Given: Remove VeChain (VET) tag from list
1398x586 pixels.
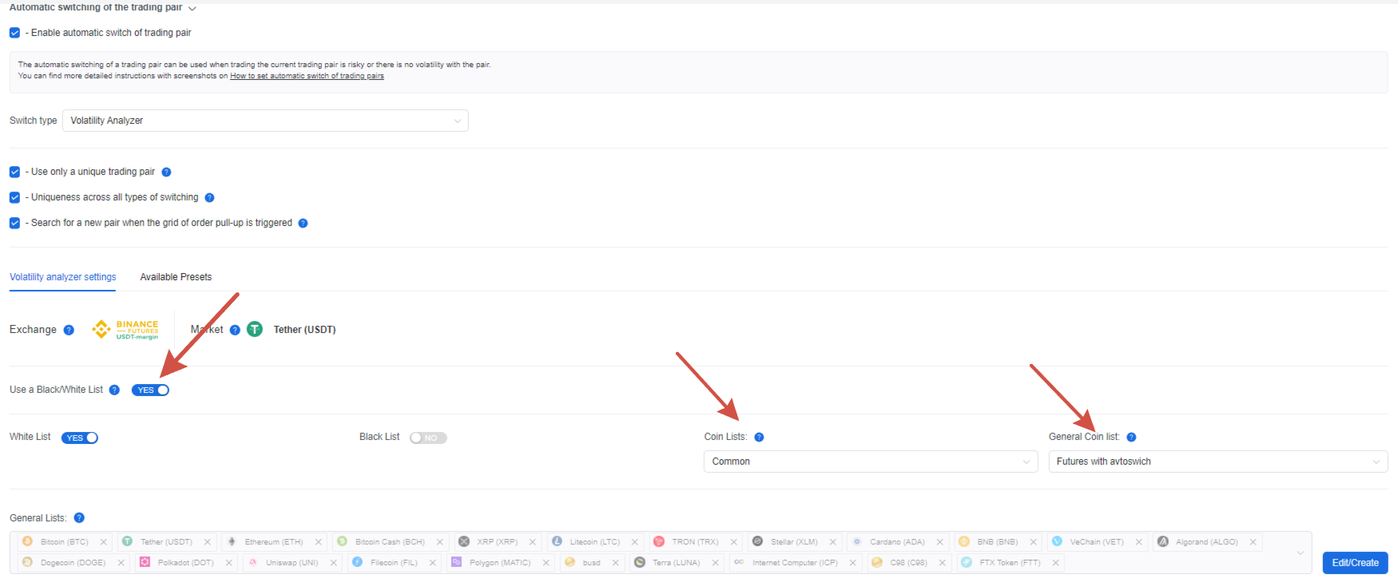Looking at the screenshot, I should [1138, 542].
